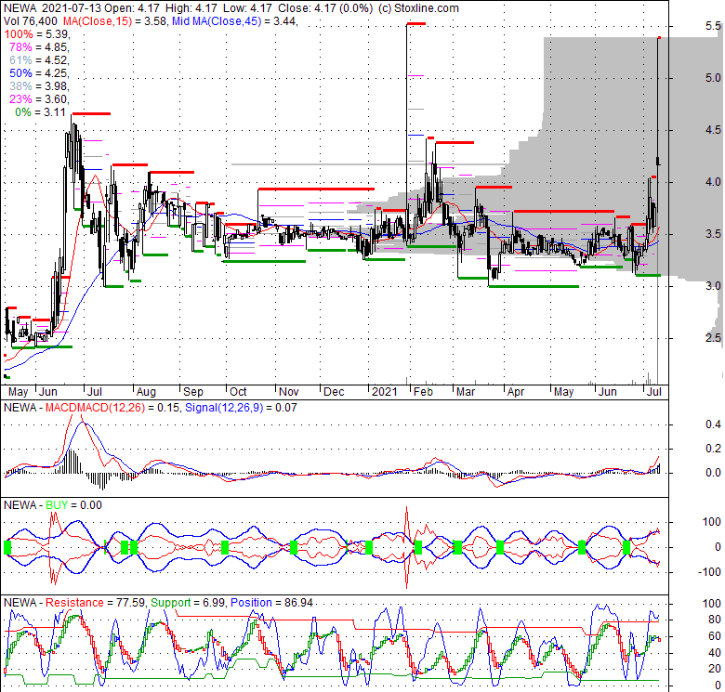This screenshot has width=725, height=692.
Task: Click the '0% = 3.11' Fibonacci level
Action: coord(40,111)
